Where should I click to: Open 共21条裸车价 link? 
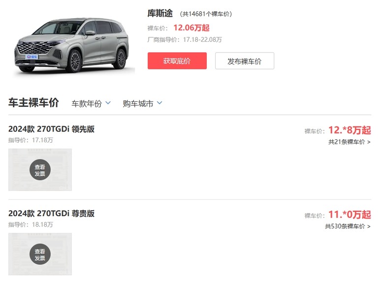(x=349, y=142)
